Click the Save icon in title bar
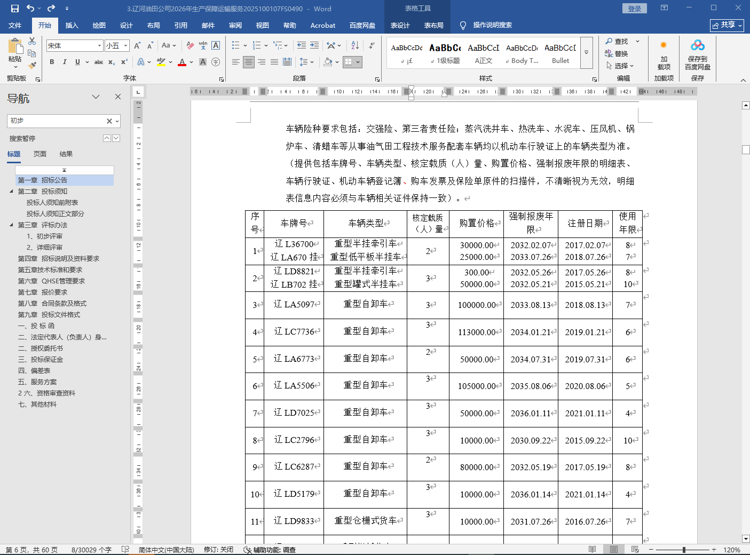This screenshot has height=555, width=750. coord(15,9)
